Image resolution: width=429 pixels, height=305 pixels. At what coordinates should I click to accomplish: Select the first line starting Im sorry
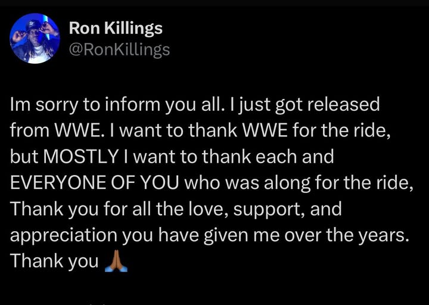(x=195, y=105)
